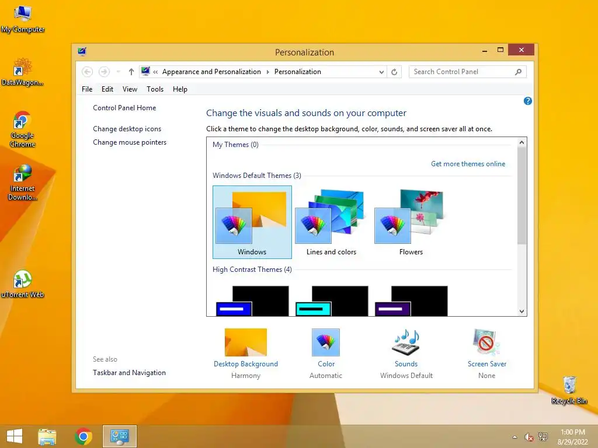Click the Search Control Panel field

pyautogui.click(x=468, y=72)
